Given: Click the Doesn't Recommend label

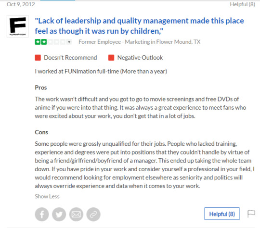Looking at the screenshot, I should [70, 58].
